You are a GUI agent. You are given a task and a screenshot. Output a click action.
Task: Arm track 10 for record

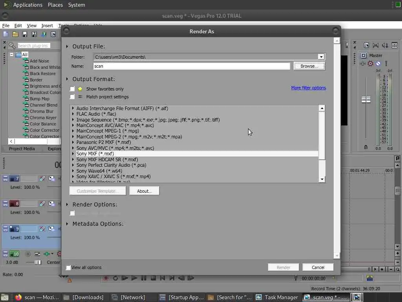(28, 254)
